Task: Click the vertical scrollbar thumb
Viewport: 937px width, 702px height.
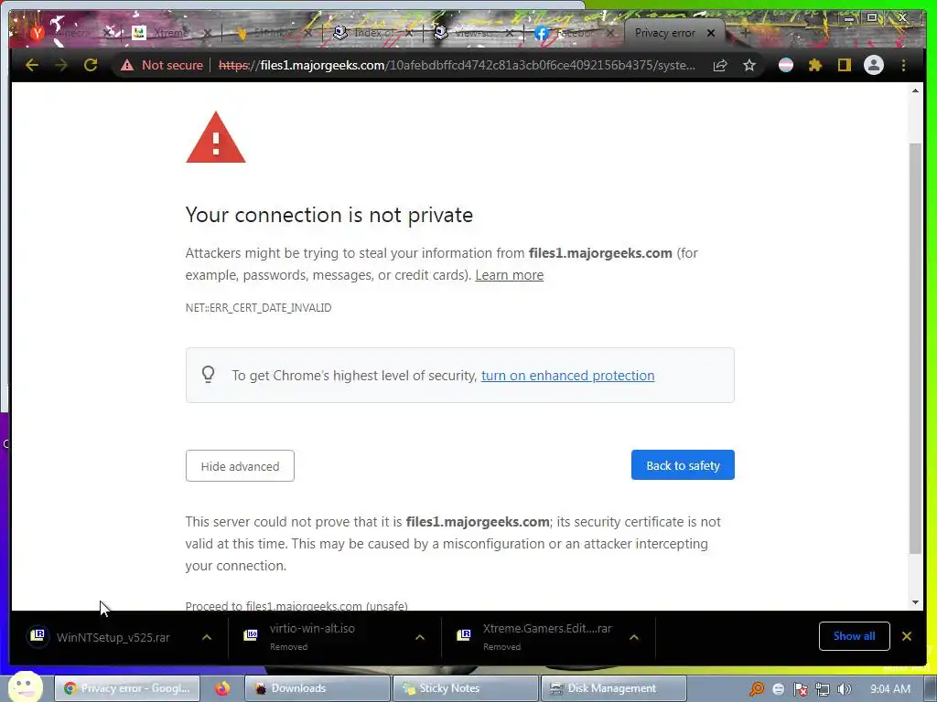Action: (x=915, y=348)
